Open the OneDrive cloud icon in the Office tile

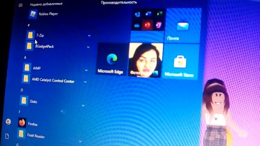(137, 26)
